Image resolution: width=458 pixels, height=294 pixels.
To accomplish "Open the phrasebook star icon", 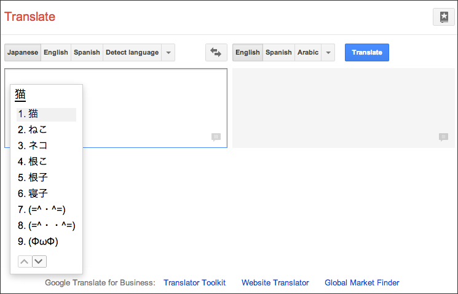I will [x=444, y=17].
